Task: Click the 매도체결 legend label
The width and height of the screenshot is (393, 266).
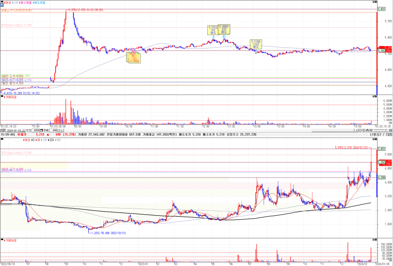Action: (39, 2)
